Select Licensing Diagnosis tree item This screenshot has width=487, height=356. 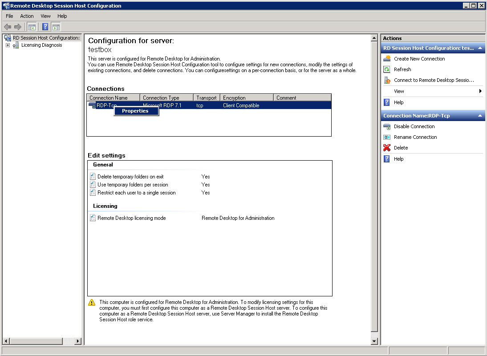coord(41,45)
